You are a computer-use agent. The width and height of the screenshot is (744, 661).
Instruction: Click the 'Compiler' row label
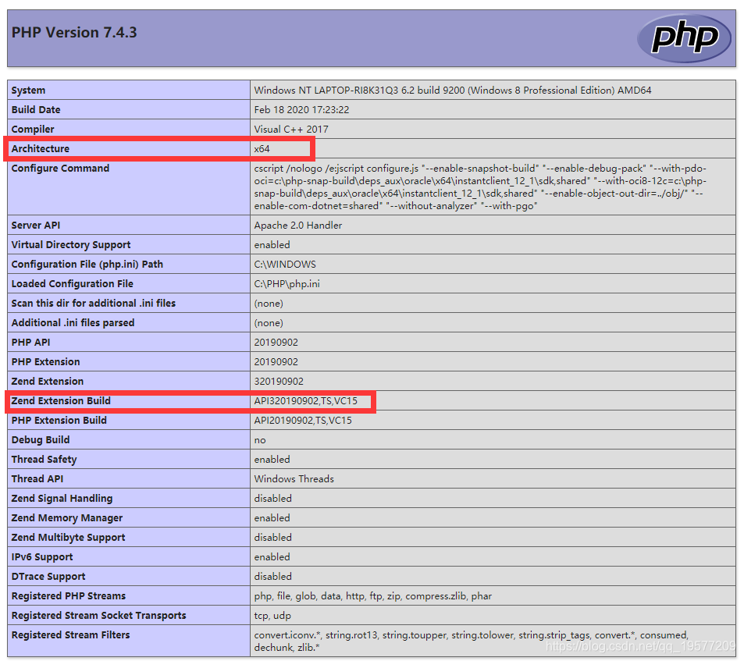(33, 129)
